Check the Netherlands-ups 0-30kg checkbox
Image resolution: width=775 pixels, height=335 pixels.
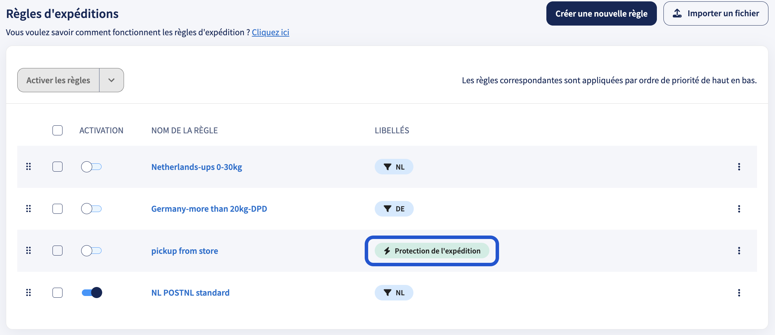click(57, 167)
